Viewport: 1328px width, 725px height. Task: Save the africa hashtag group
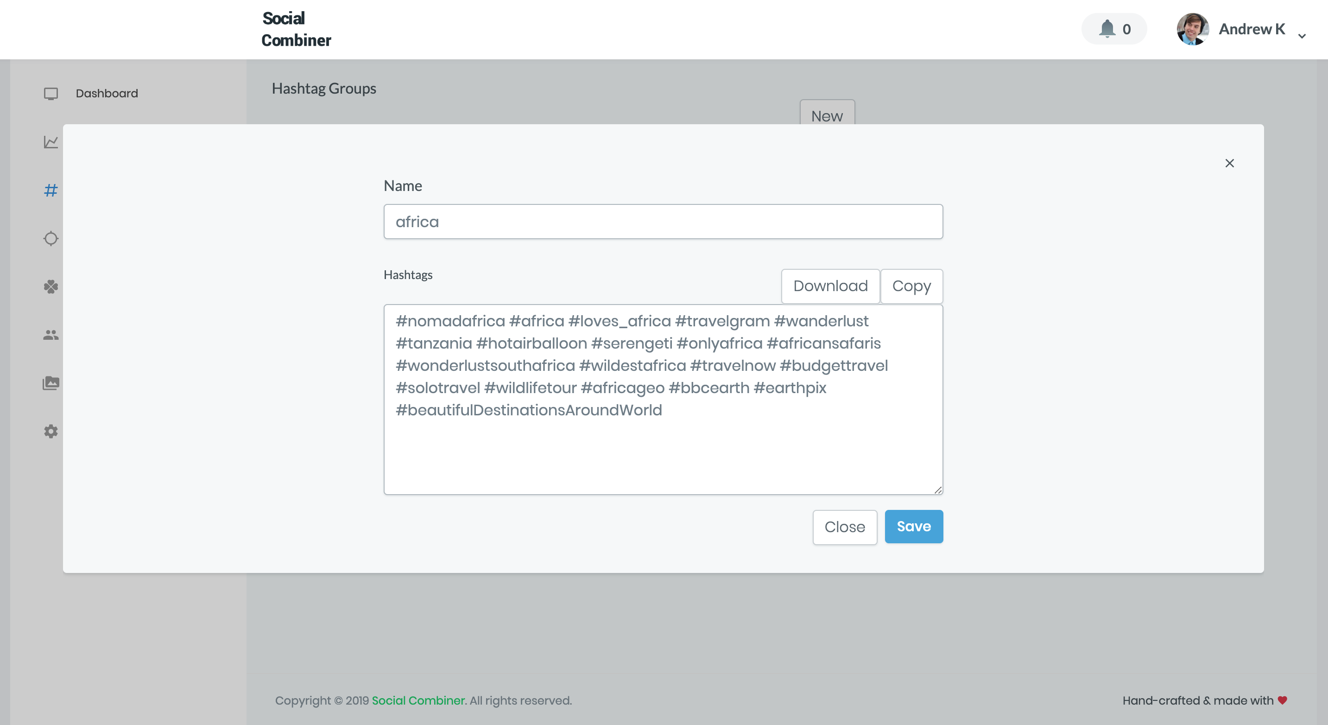pos(913,527)
